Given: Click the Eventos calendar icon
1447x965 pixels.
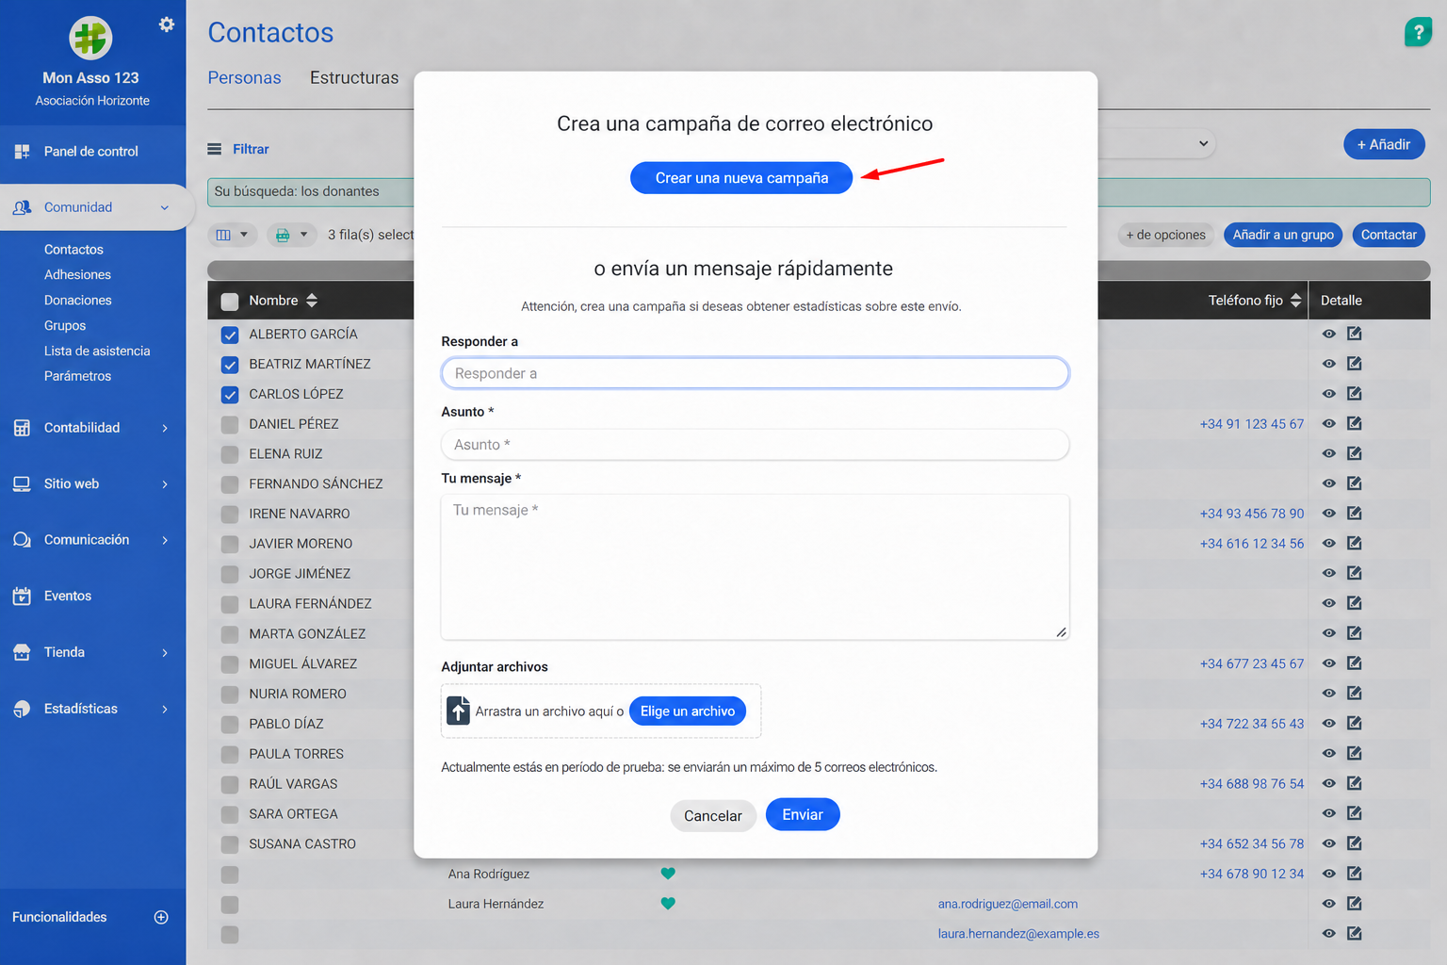Looking at the screenshot, I should [x=22, y=596].
